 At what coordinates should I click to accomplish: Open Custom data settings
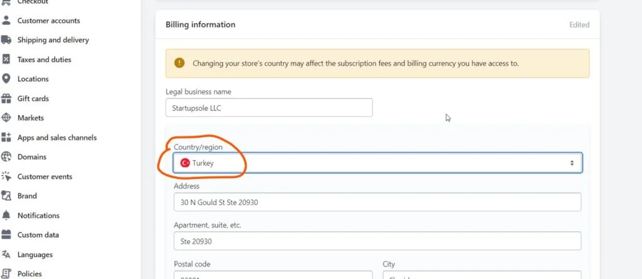pyautogui.click(x=38, y=235)
